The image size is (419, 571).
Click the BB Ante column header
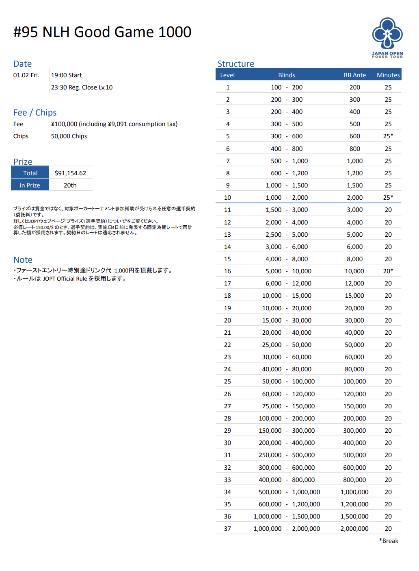pyautogui.click(x=354, y=75)
